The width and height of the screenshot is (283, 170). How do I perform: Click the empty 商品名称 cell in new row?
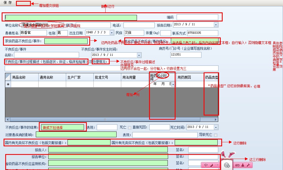pyautogui.click(x=25, y=84)
